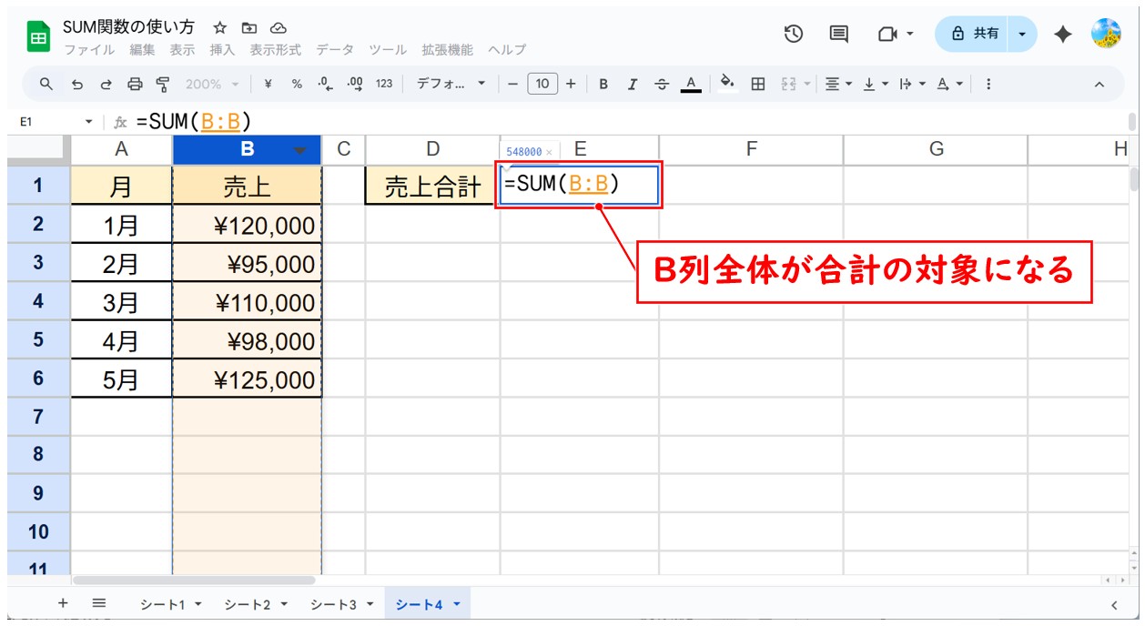Expand the horizontal align dropdown
The height and width of the screenshot is (626, 1145).
(838, 84)
